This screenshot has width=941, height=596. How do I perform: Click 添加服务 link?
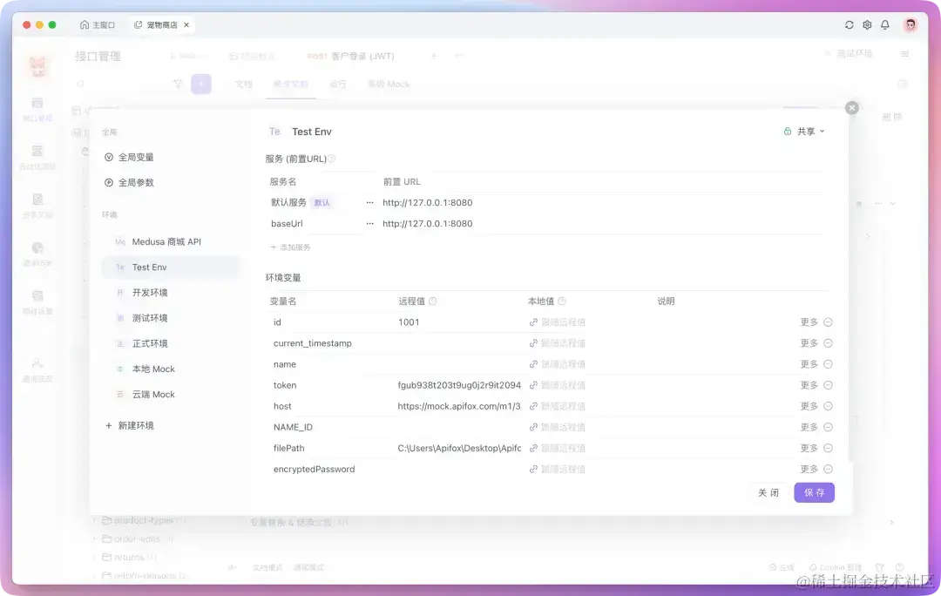click(290, 247)
